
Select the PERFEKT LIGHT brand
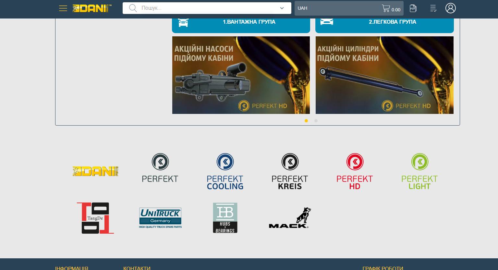click(420, 171)
